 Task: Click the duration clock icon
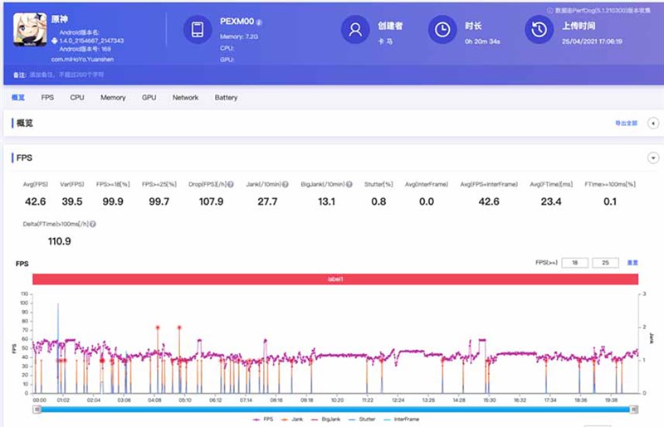(442, 29)
